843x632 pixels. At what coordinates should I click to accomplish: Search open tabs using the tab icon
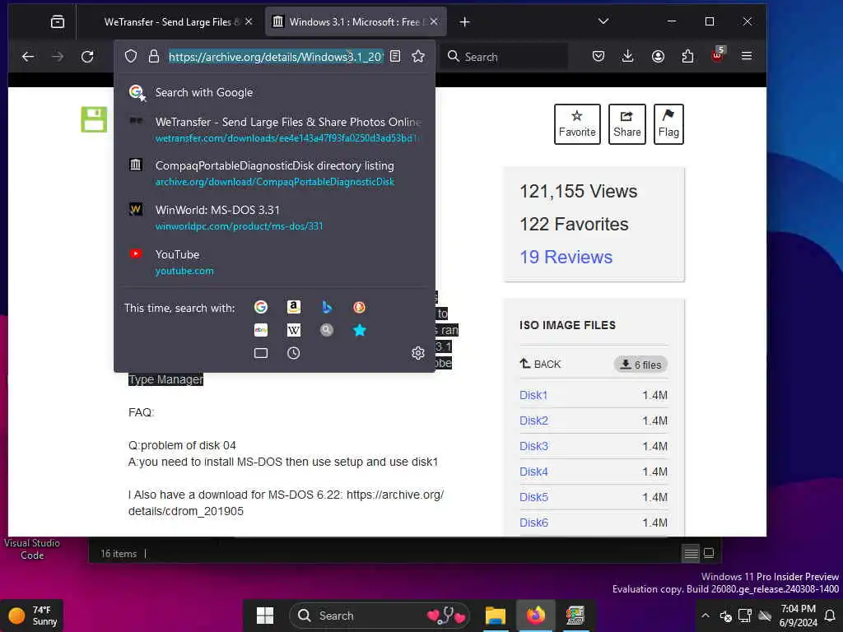click(261, 353)
